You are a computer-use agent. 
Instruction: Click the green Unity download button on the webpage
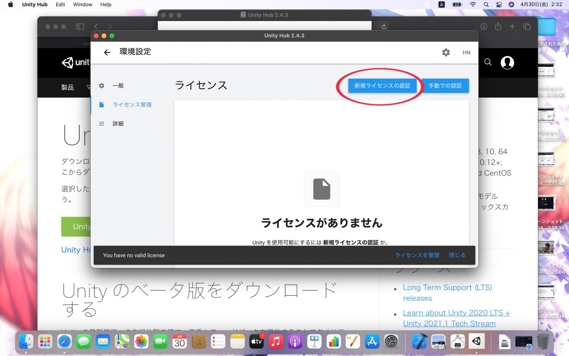[76, 227]
